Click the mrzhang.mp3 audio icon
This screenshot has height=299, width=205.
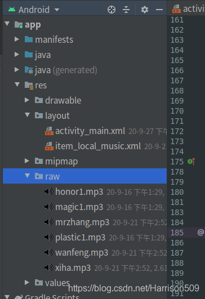click(49, 222)
